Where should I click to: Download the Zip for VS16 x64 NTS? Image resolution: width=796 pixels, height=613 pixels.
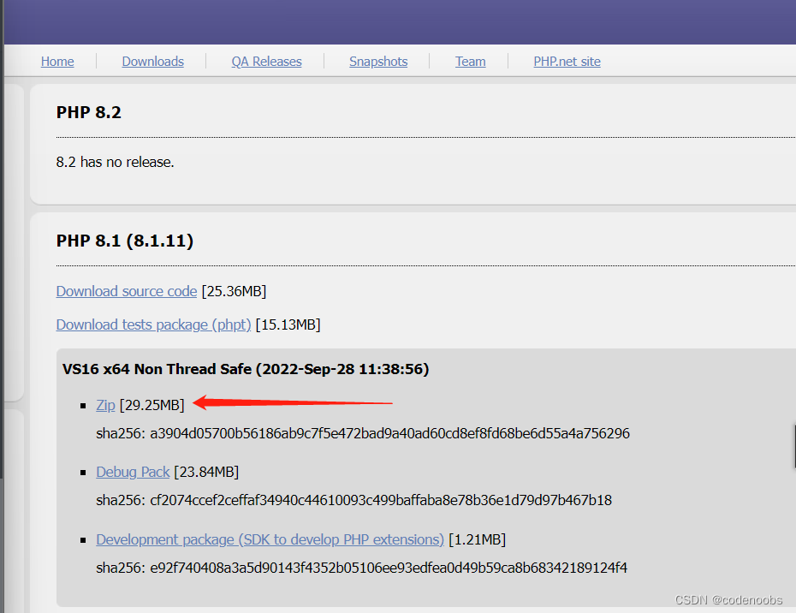105,405
